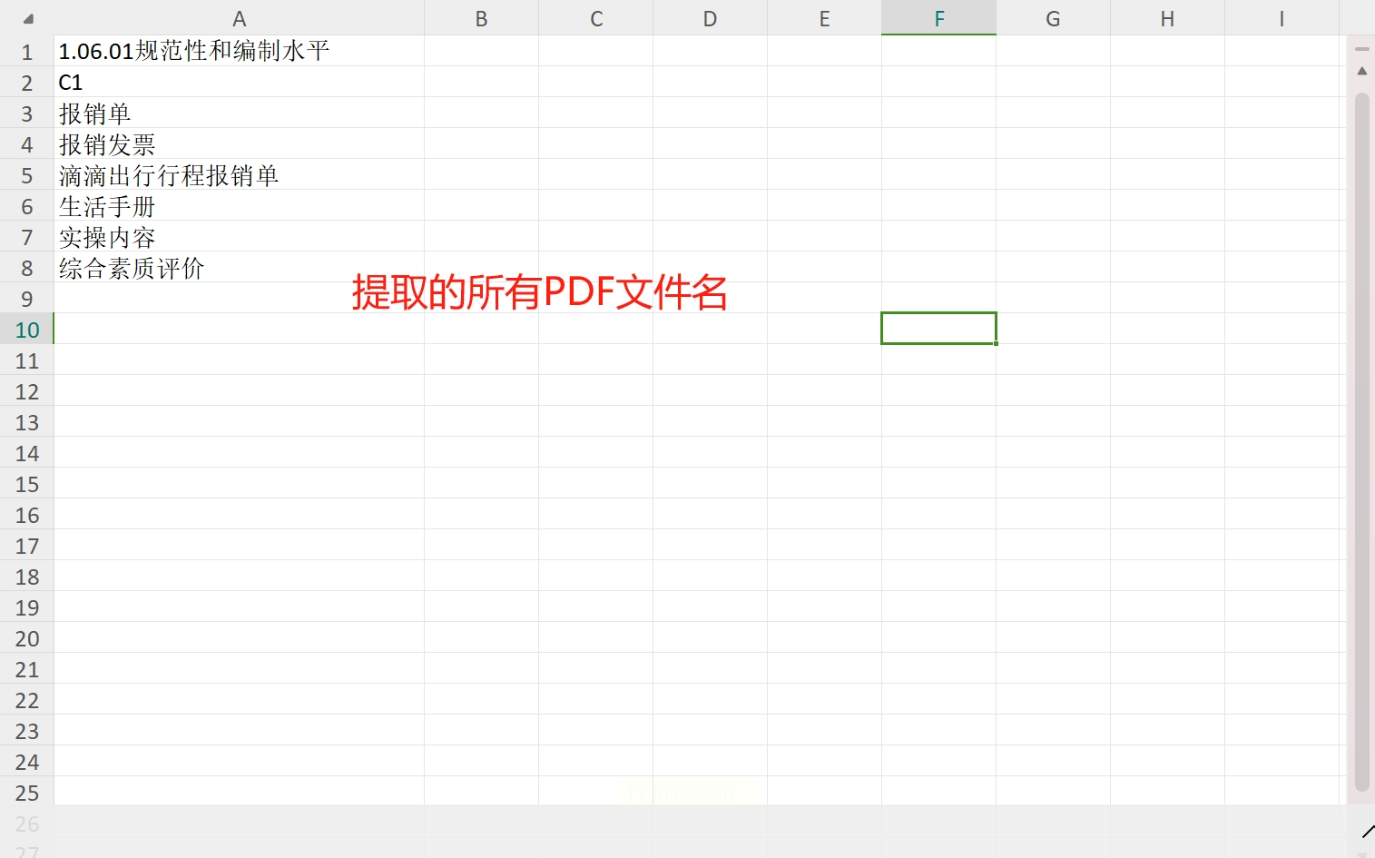The height and width of the screenshot is (858, 1375).
Task: Select cell '综合素质评价'
Action: (239, 267)
